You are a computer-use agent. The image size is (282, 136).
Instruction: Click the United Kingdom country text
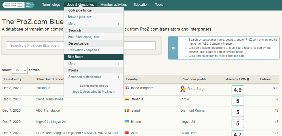coord(141,88)
